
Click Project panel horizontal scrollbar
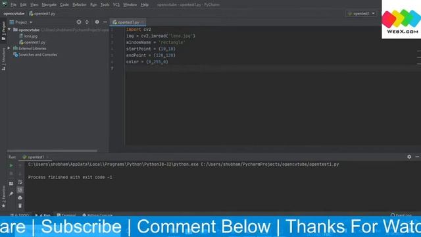coord(52,151)
